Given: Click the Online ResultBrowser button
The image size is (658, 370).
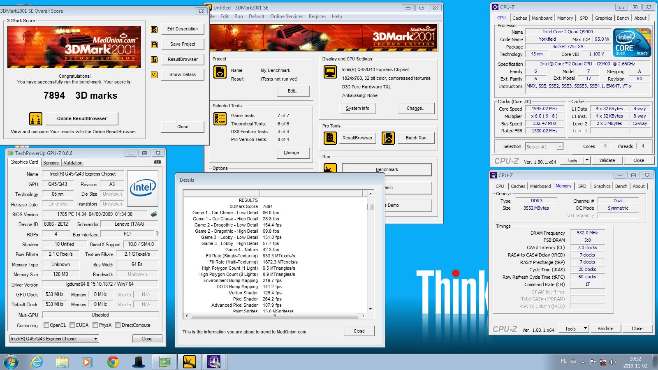Looking at the screenshot, I should tap(82, 118).
